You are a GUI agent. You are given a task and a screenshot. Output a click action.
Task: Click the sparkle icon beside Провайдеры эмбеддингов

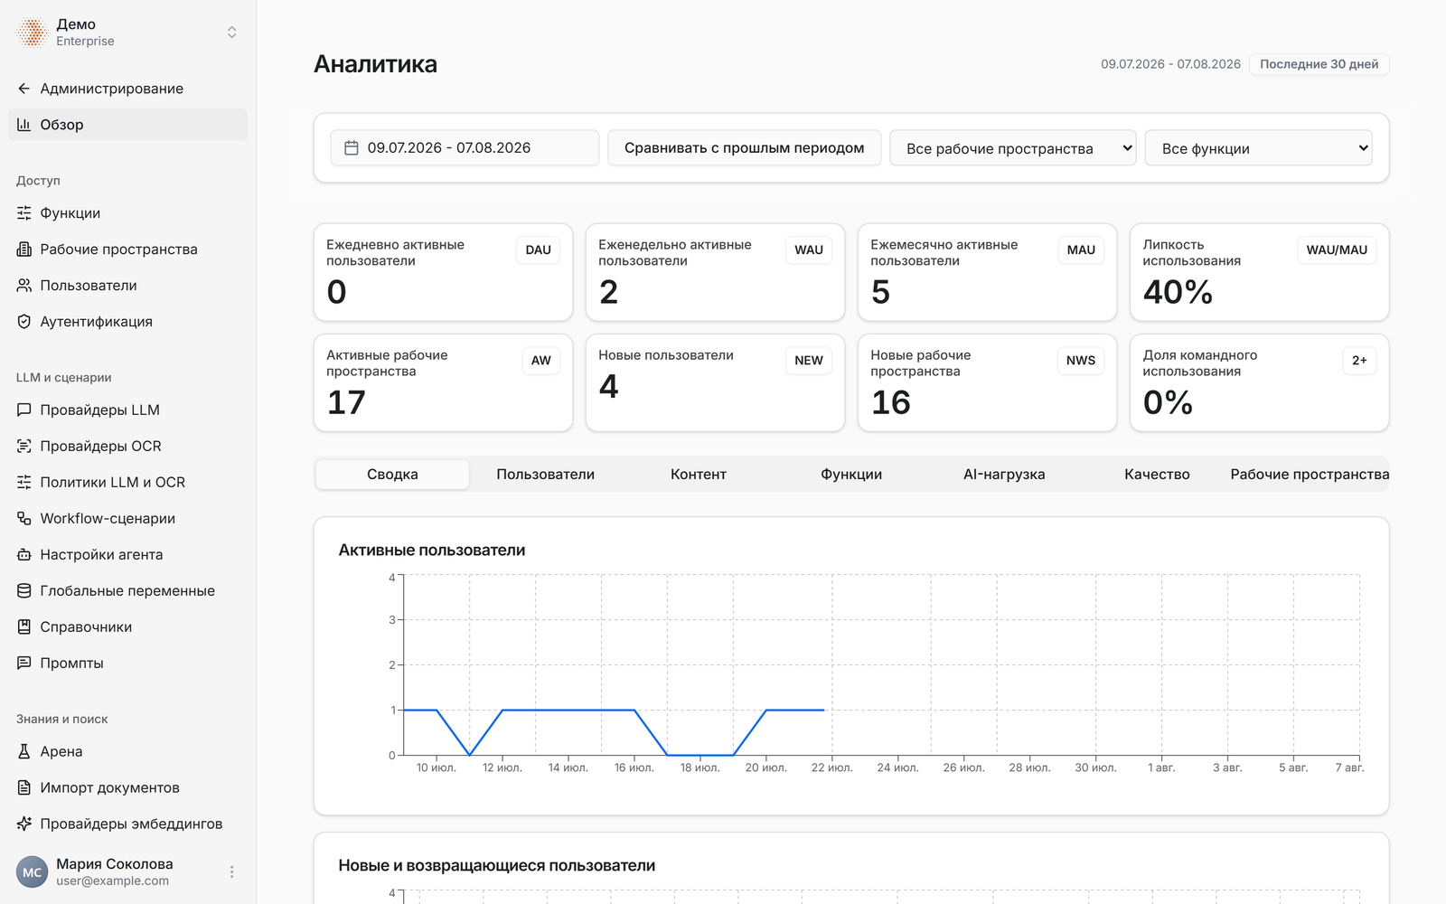click(x=24, y=824)
